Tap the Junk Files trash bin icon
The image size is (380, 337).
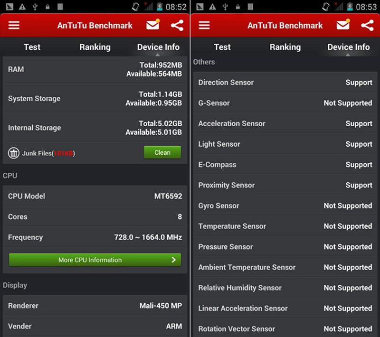[x=14, y=153]
